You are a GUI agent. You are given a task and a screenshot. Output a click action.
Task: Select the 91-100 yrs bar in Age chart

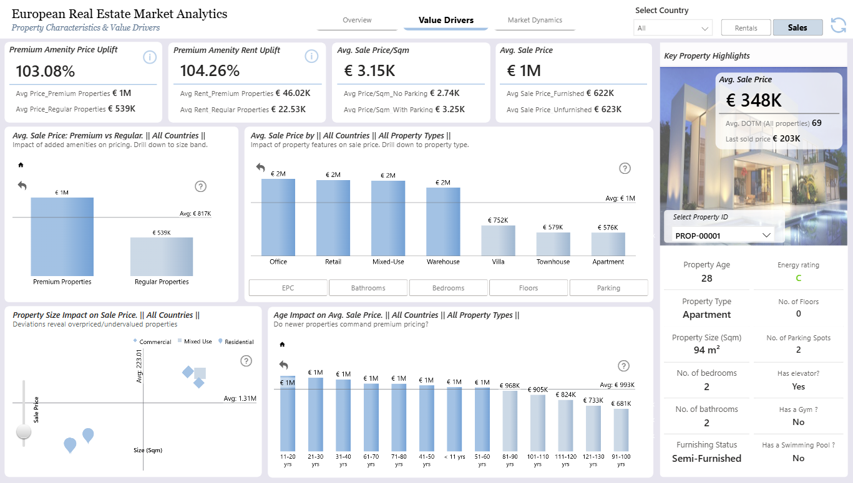(x=621, y=431)
